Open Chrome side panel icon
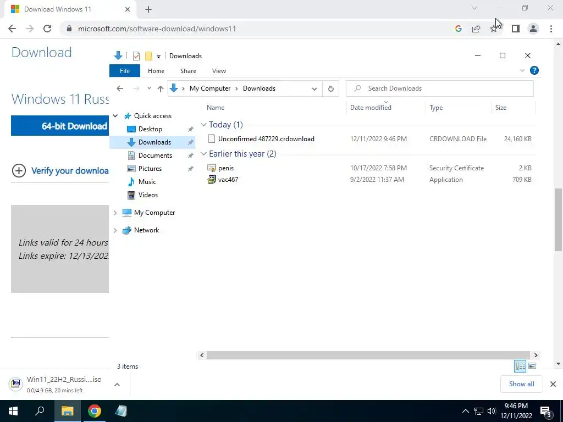Screen dimensions: 563x422 [515, 29]
